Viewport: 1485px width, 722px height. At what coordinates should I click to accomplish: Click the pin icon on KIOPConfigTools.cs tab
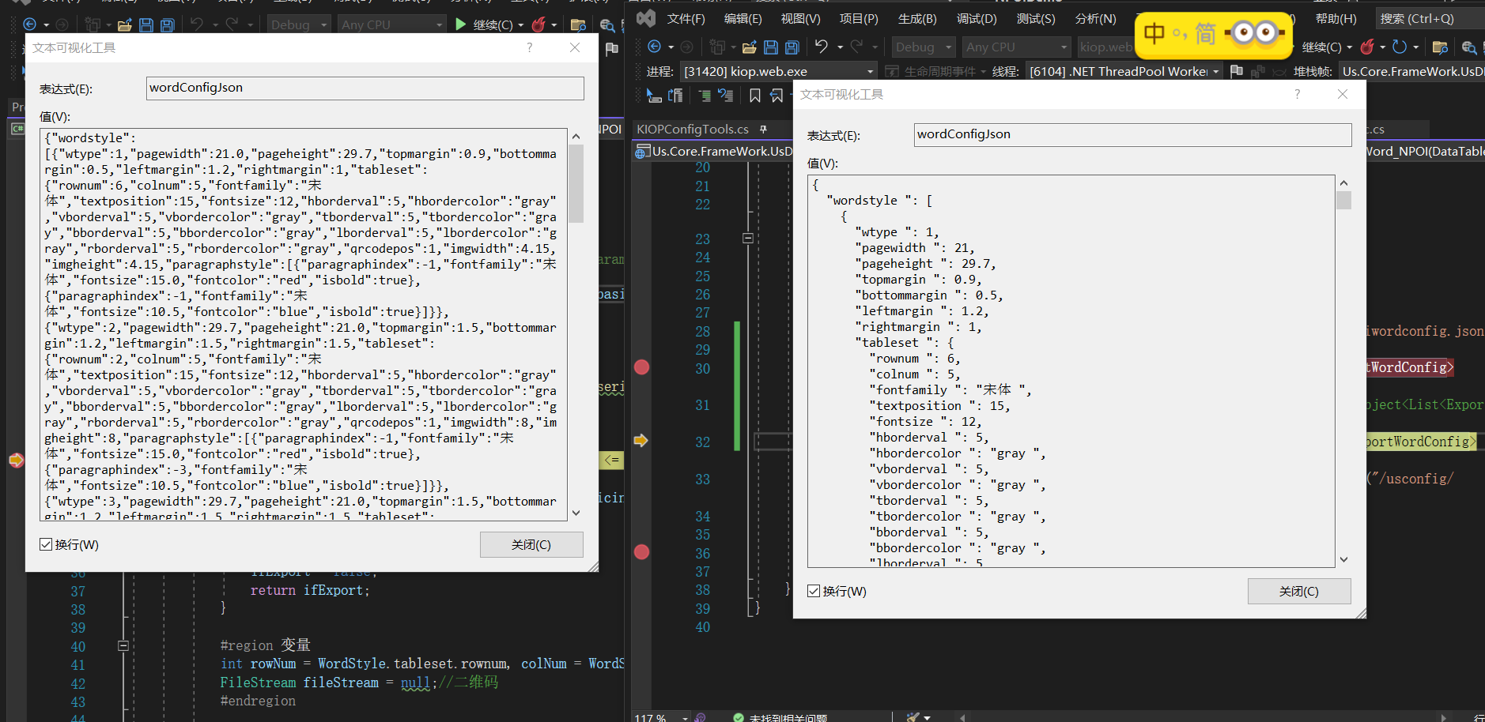(763, 129)
